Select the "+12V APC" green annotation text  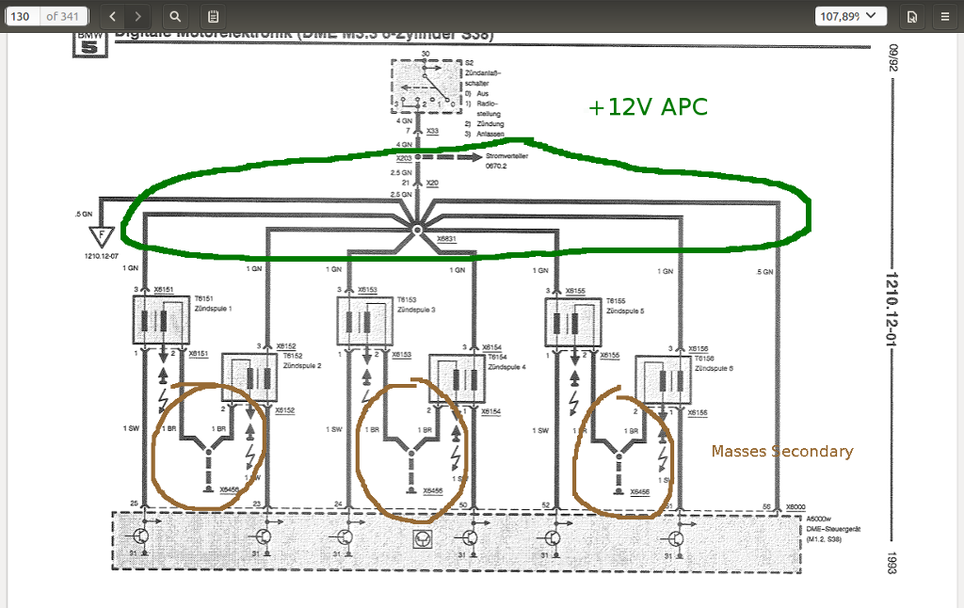pyautogui.click(x=648, y=106)
